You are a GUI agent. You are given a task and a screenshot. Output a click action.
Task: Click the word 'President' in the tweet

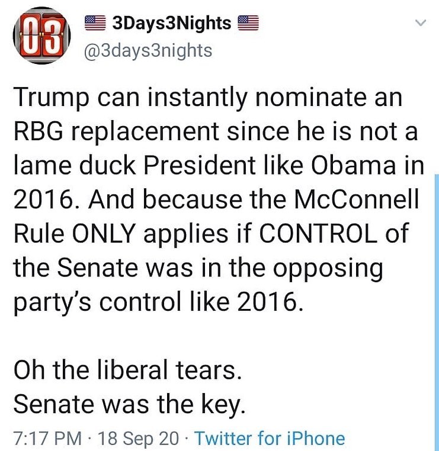pyautogui.click(x=199, y=165)
